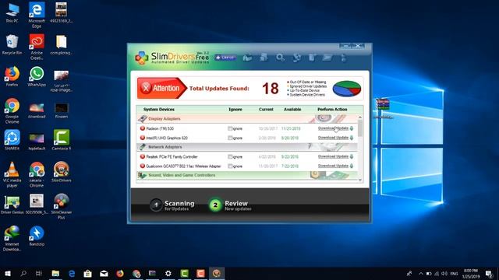This screenshot has height=280, width=499.
Task: Select WhatsApp desktop shortcut
Action: tap(37, 76)
